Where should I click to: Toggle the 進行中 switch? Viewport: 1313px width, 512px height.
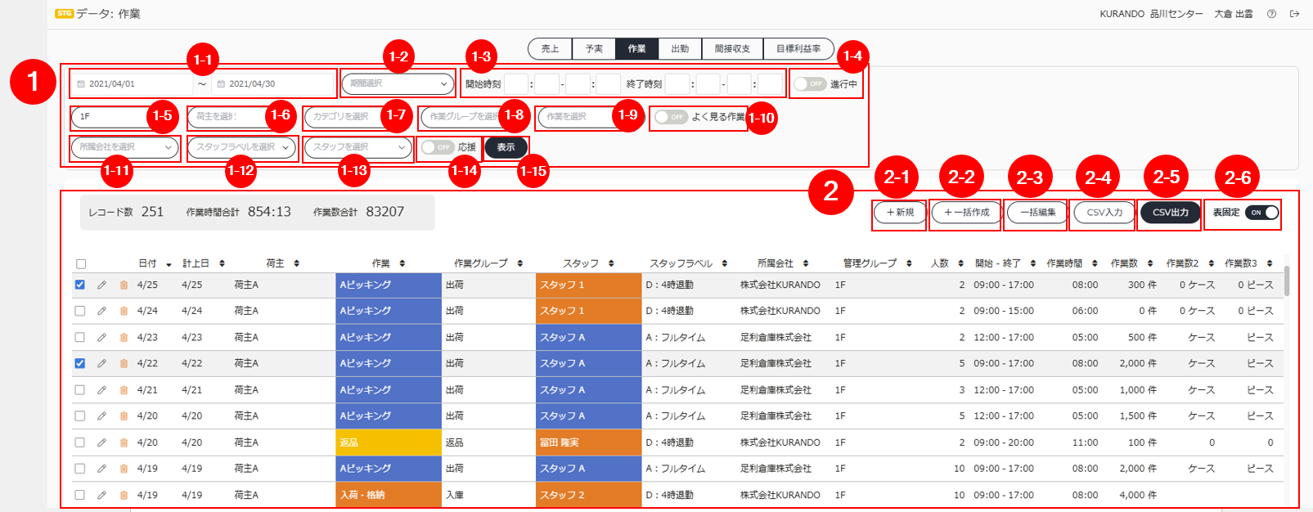pyautogui.click(x=809, y=84)
